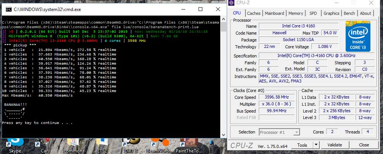Click the cmd.exe title bar icon
Image resolution: width=383 pixels, height=154 pixels.
tap(9, 10)
